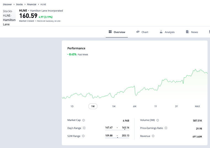Click info icon beside Day's Range
210x148 pixels.
[84, 128]
